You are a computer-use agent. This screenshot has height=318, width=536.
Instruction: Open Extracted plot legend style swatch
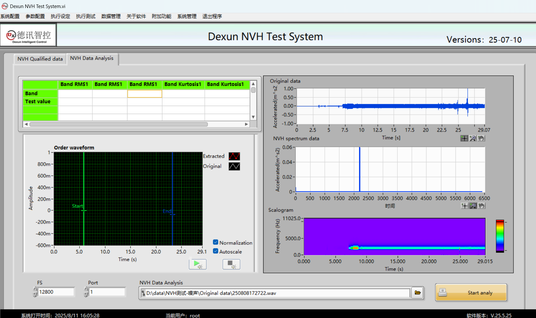(234, 156)
